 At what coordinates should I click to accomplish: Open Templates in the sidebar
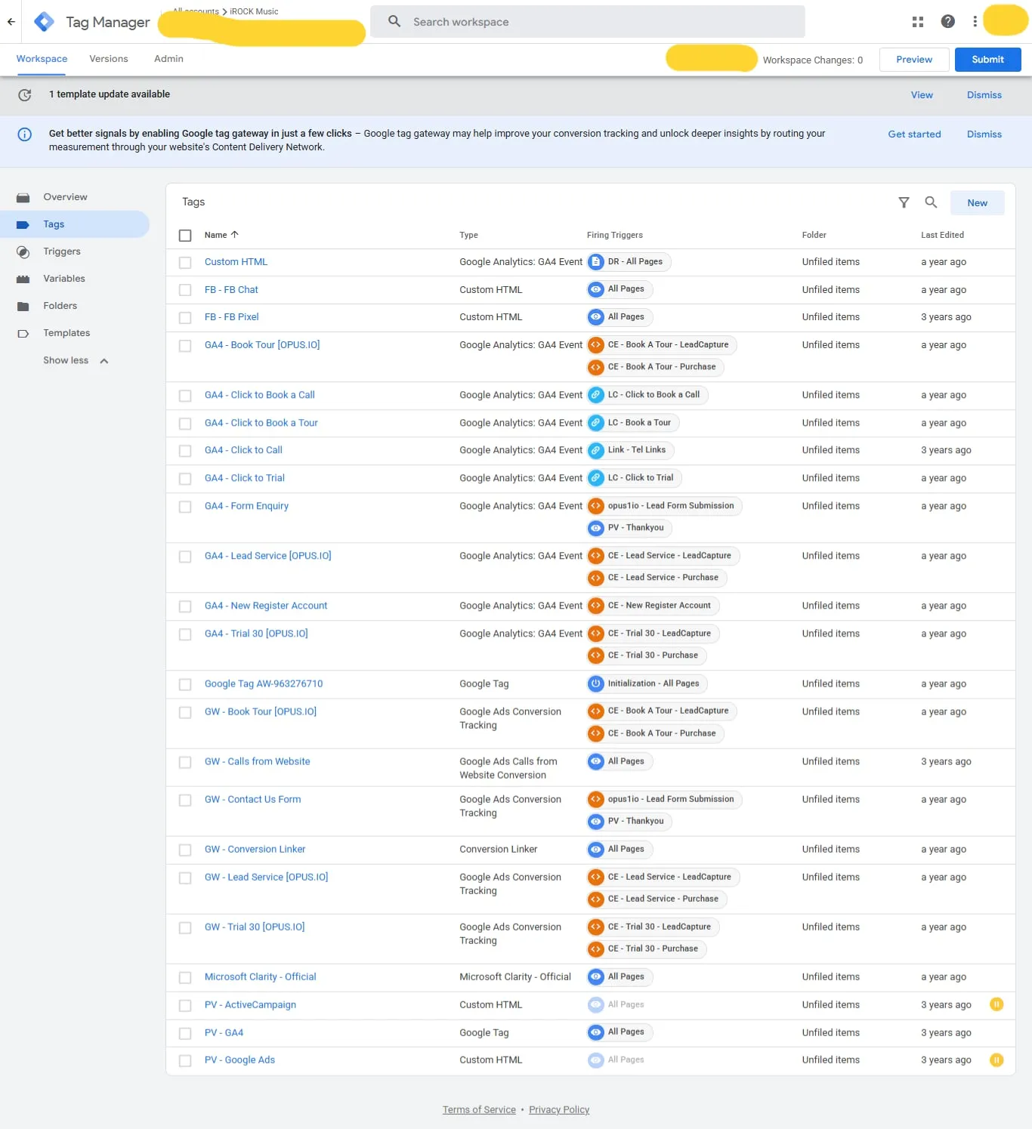point(66,333)
